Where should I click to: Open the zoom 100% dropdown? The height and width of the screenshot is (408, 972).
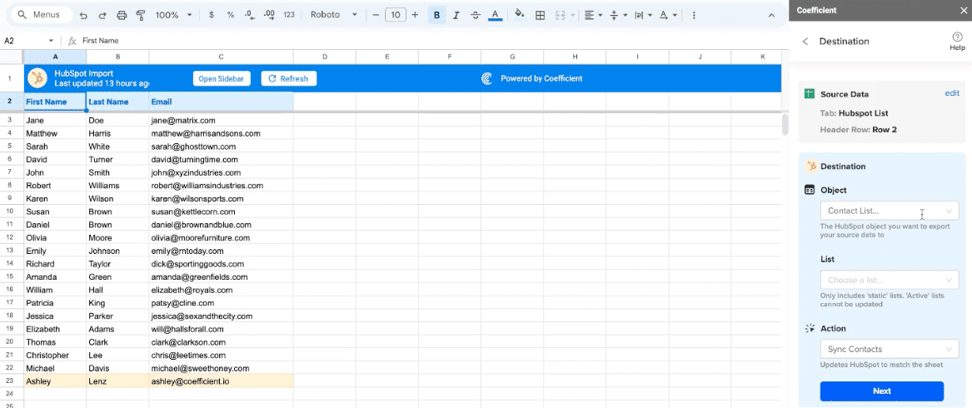coord(174,15)
